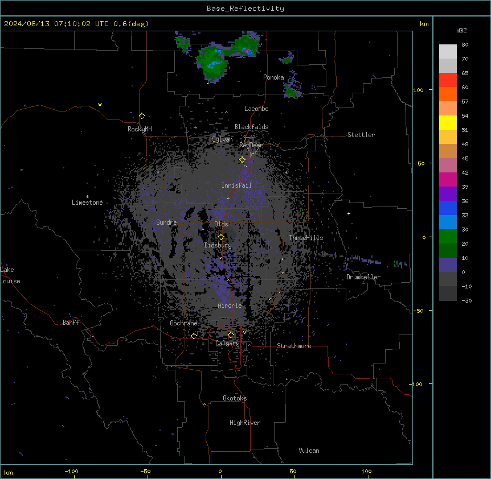Image resolution: width=491 pixels, height=479 pixels.
Task: Click the asterisk marker above Limestone
Action: pyautogui.click(x=87, y=197)
